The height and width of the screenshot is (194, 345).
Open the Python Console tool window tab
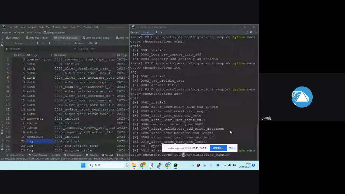tap(73, 155)
